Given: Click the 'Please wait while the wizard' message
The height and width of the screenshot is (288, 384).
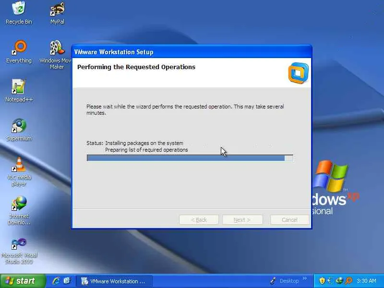Looking at the screenshot, I should click(185, 110).
